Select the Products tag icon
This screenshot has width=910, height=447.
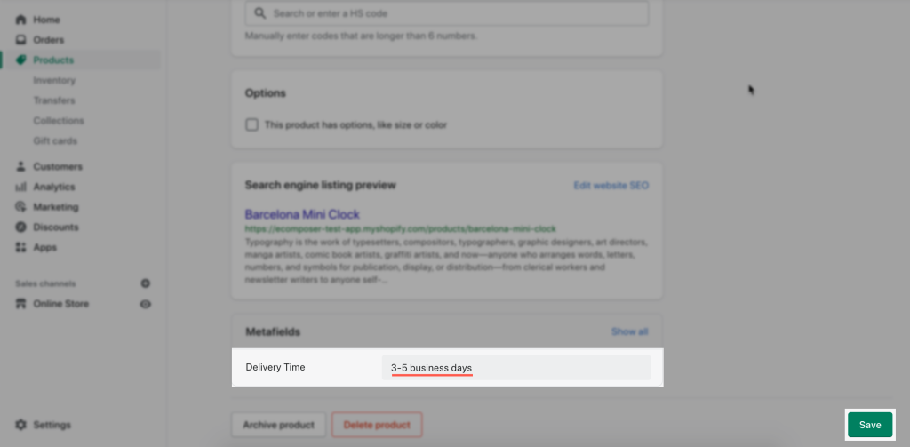click(21, 60)
